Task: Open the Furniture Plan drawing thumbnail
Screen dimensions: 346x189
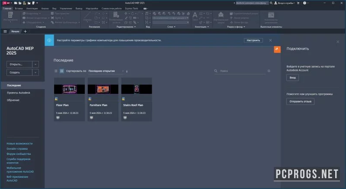Action: pos(103,89)
